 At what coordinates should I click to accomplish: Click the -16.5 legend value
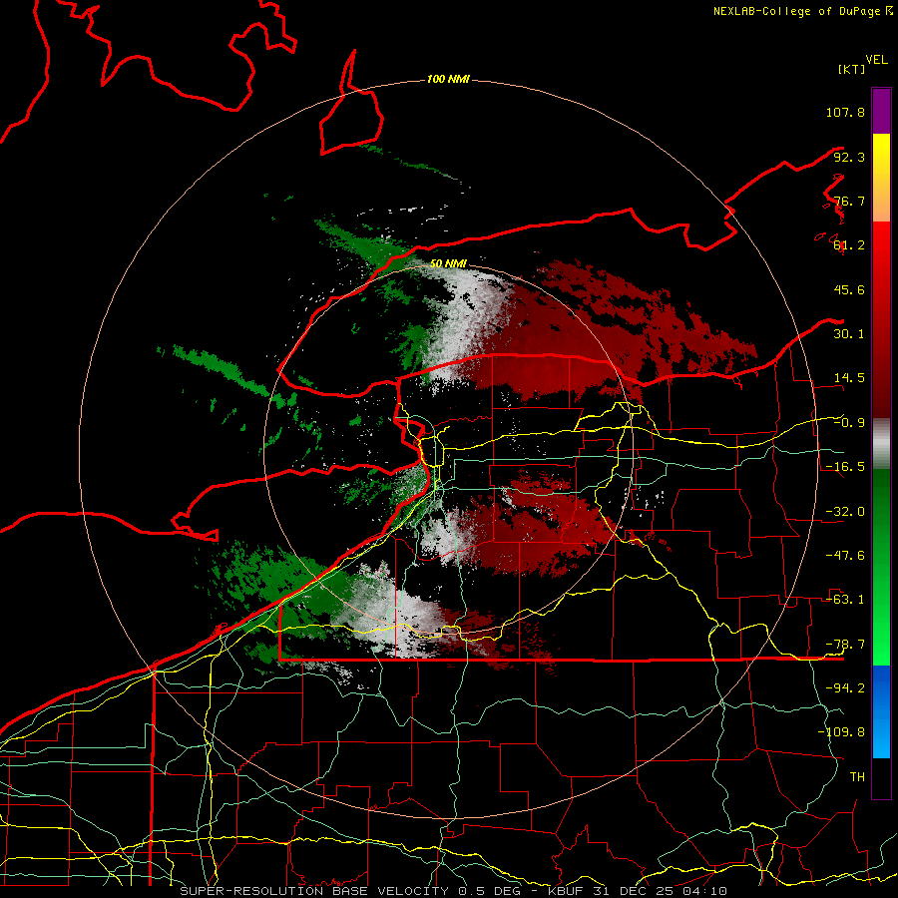[x=845, y=467]
